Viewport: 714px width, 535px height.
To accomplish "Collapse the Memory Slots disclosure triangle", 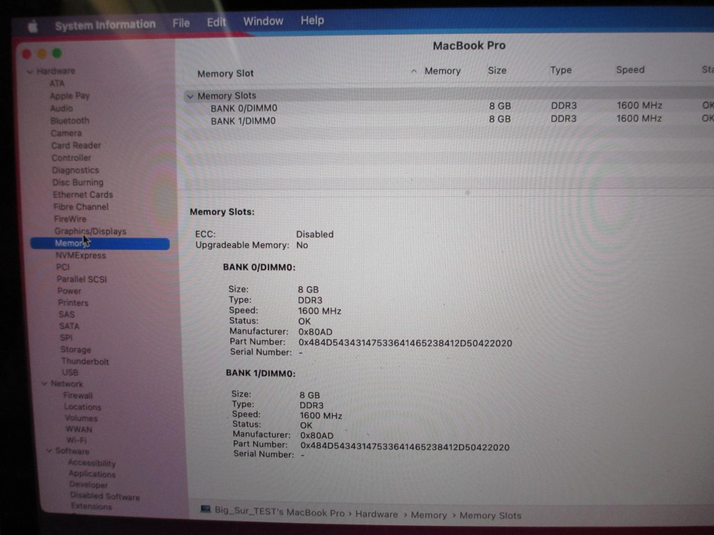I will tap(190, 96).
